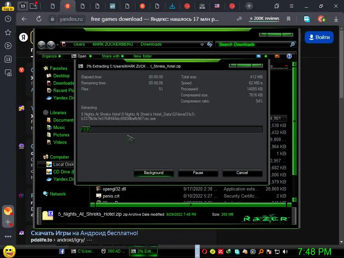Screen dimensions: 344x258
Task: Click the Users breadcrumb in address bar
Action: click(x=79, y=44)
